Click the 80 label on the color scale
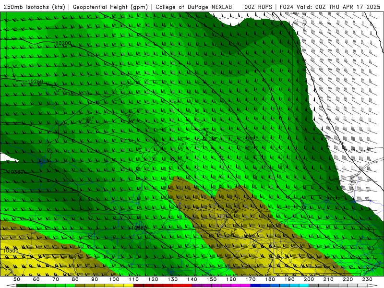The image size is (384, 288). point(75,279)
